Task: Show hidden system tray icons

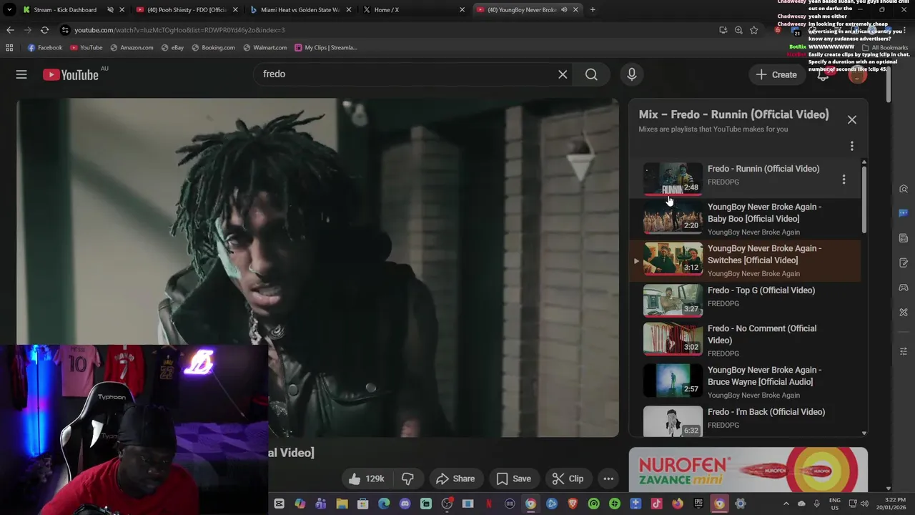Action: pos(786,504)
